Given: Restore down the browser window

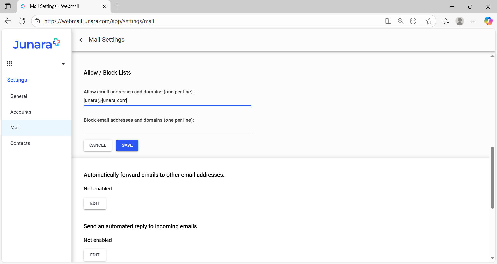Looking at the screenshot, I should tap(470, 6).
